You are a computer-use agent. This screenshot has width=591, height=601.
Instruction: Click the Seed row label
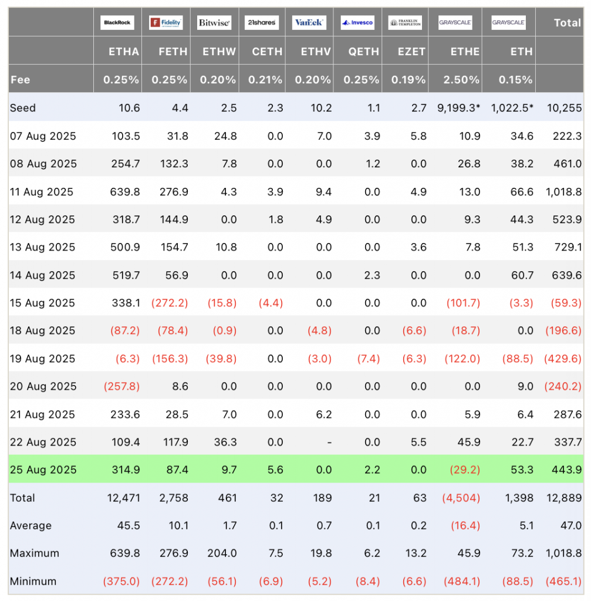(x=23, y=108)
